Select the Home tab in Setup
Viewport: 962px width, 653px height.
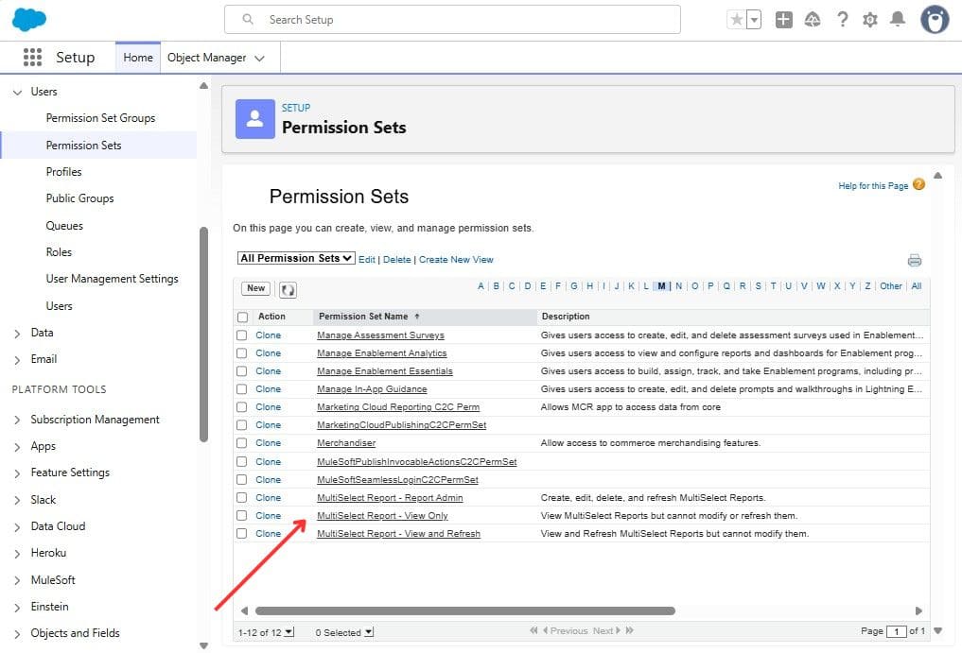[x=137, y=57]
